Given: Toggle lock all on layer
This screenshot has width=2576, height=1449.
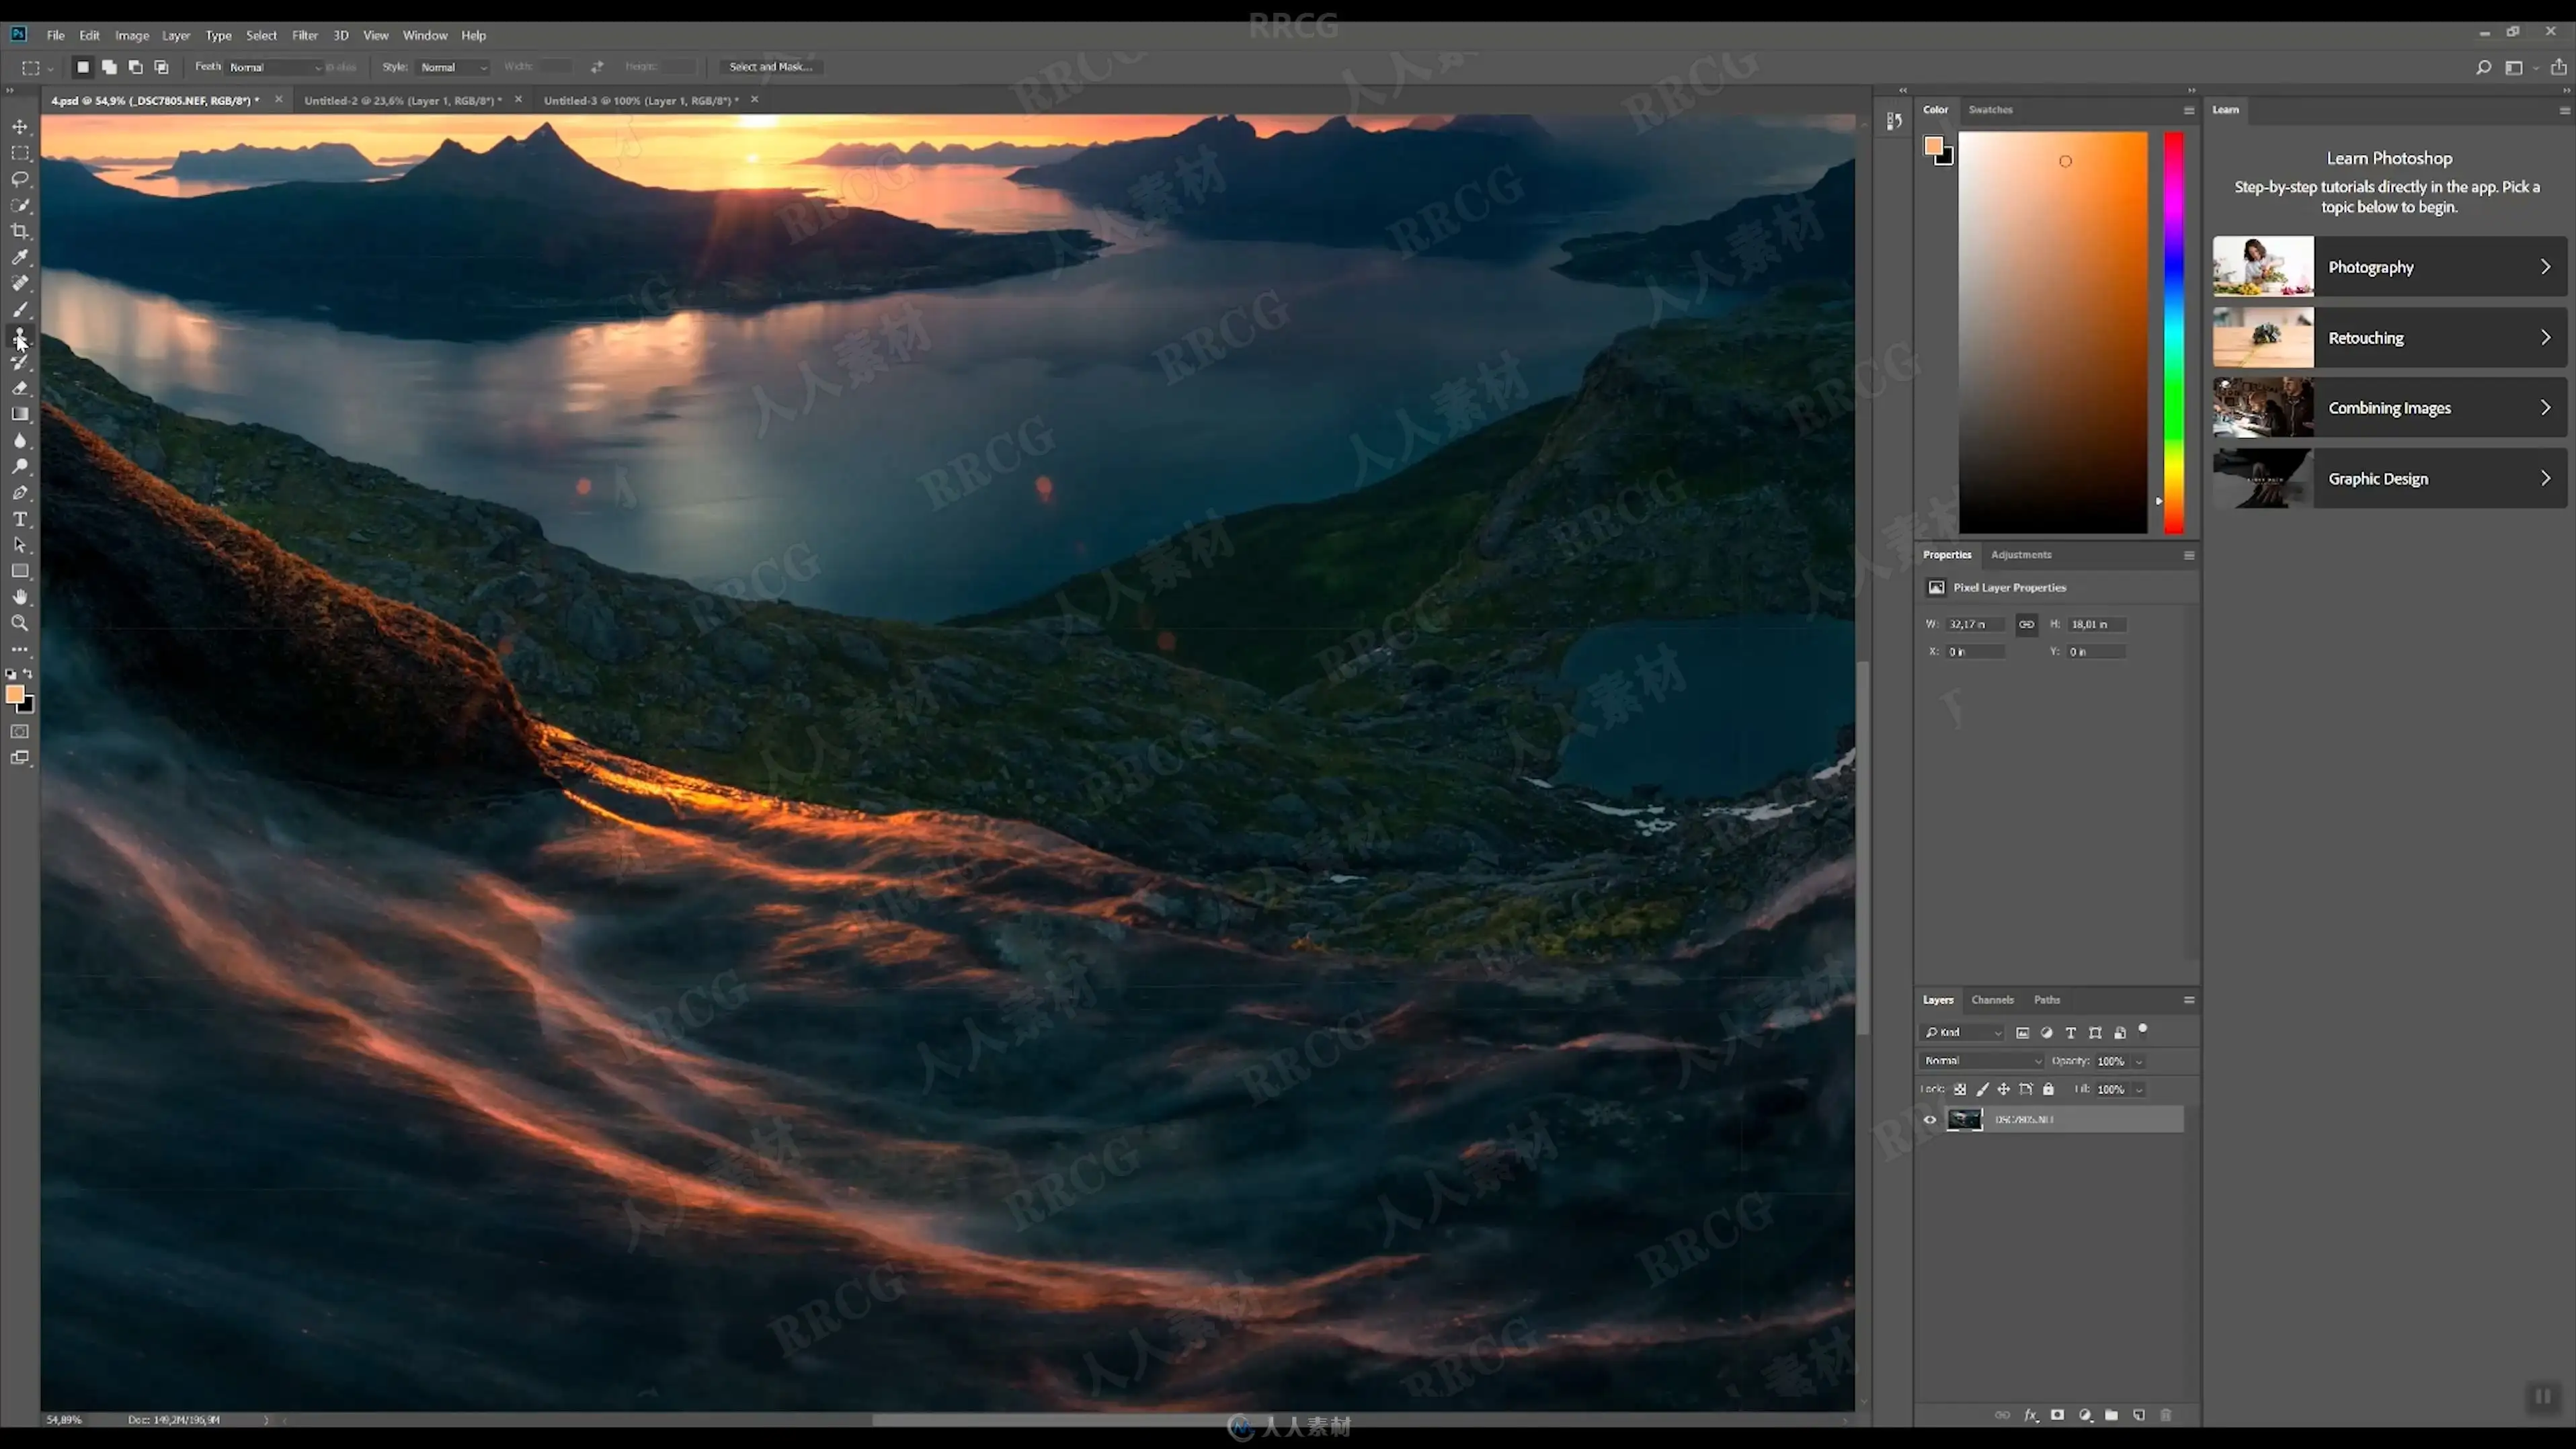Looking at the screenshot, I should (2048, 1089).
